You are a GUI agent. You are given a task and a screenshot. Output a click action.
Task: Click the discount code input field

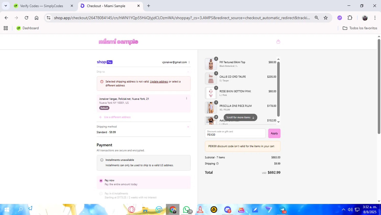(235, 133)
